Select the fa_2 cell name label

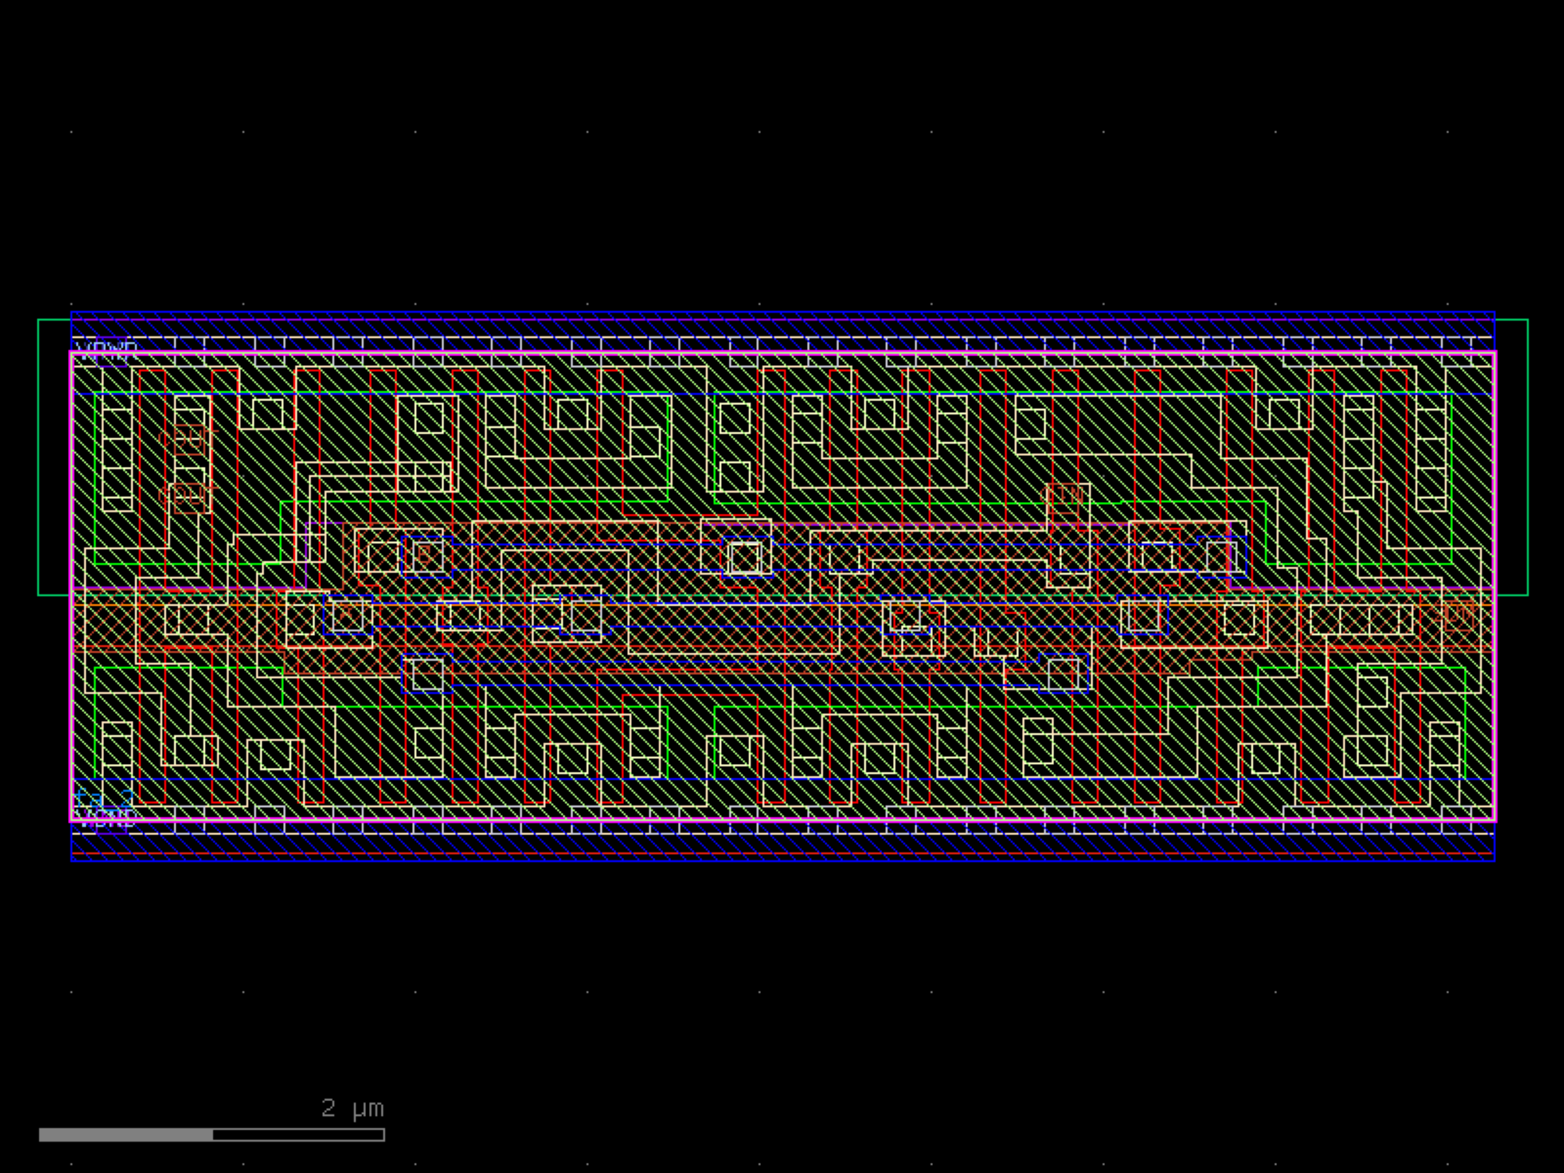102,798
